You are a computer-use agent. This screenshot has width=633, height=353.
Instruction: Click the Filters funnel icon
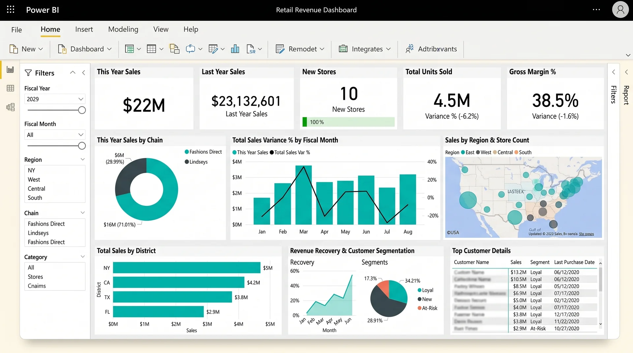(x=28, y=73)
